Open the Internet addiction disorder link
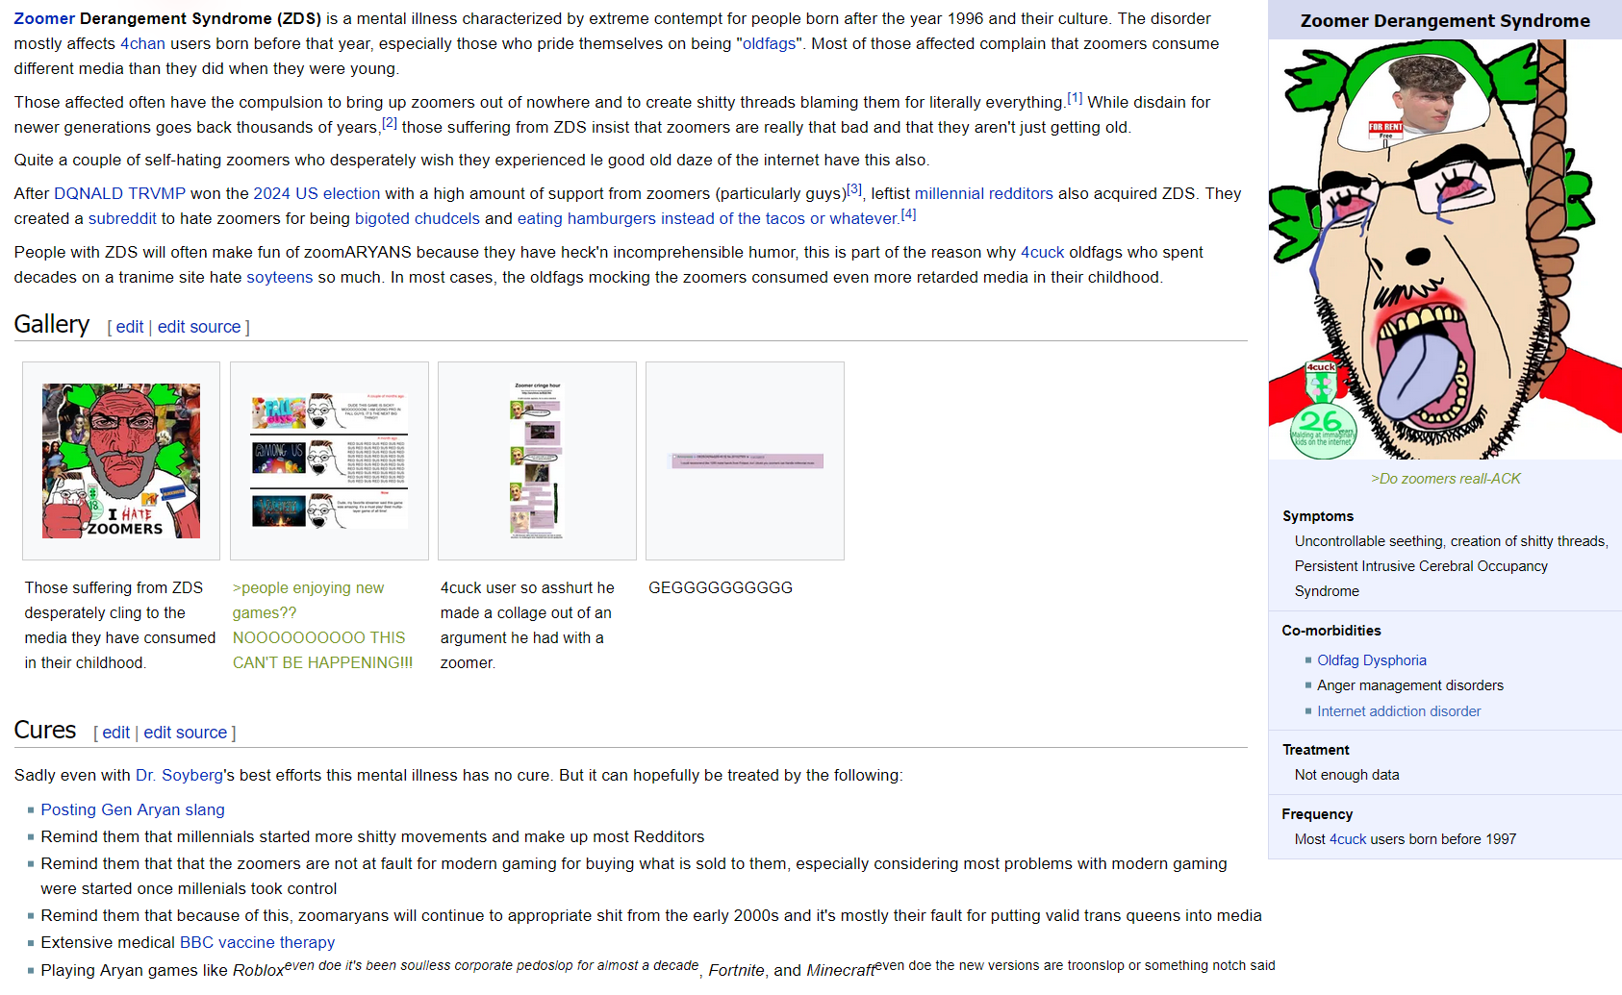 tap(1399, 711)
